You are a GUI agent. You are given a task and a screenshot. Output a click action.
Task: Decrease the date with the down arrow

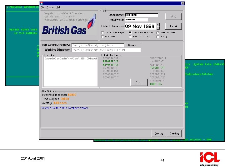158,28
